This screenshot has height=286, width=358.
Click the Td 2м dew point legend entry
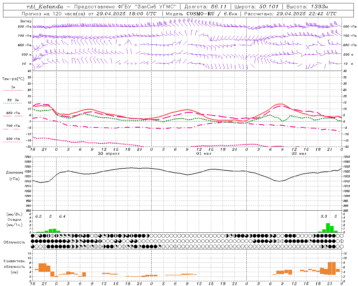[13, 100]
